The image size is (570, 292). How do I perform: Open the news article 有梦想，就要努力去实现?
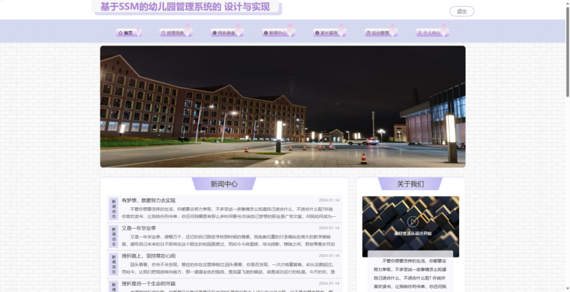pyautogui.click(x=148, y=200)
